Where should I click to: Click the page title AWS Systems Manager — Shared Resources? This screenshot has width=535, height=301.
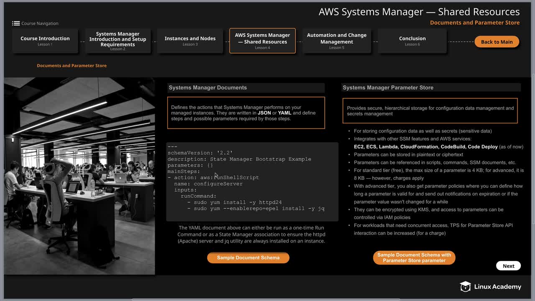pyautogui.click(x=419, y=12)
